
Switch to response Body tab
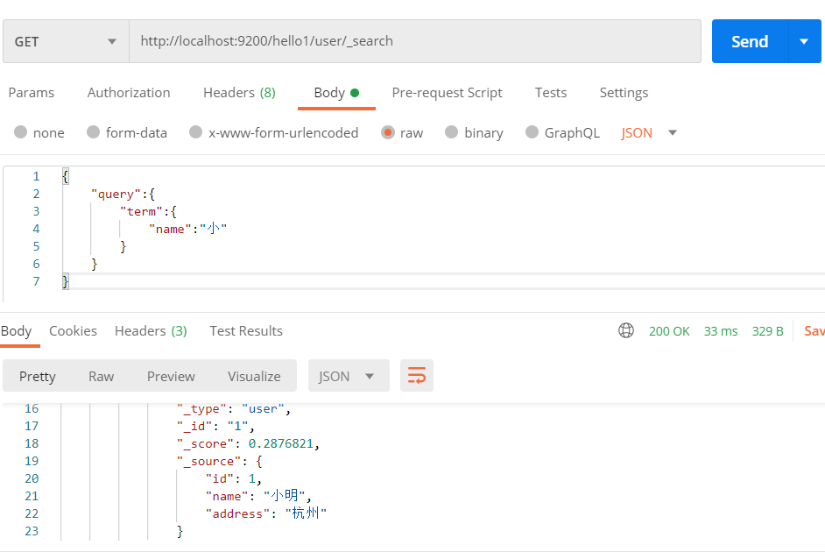click(17, 331)
